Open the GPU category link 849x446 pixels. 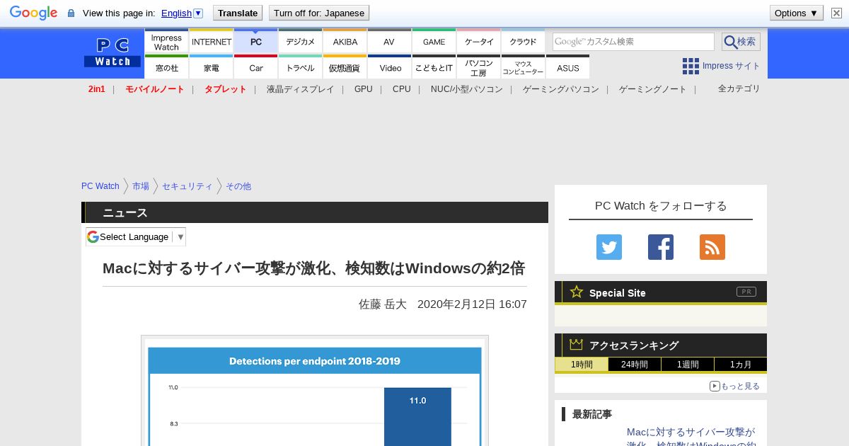pos(363,89)
